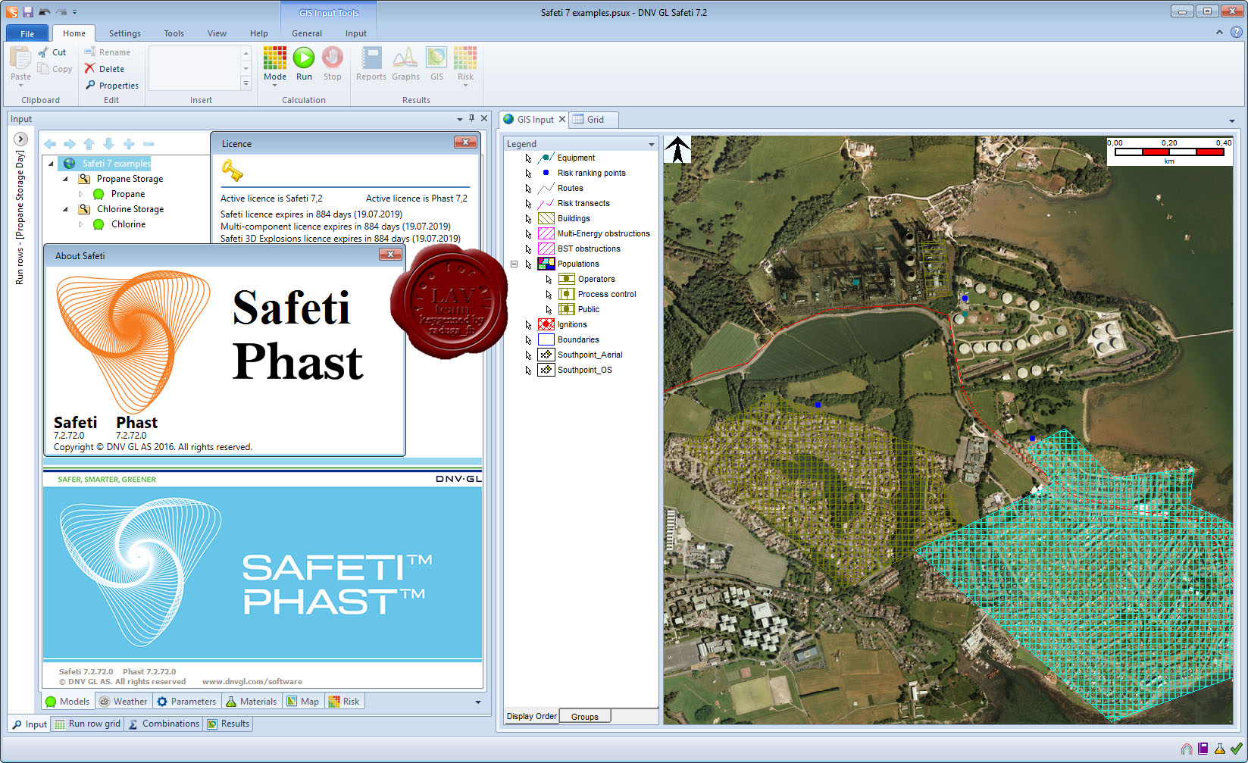Toggle Routes layer arrow in legend
Viewport: 1248px width, 763px height.
[528, 189]
